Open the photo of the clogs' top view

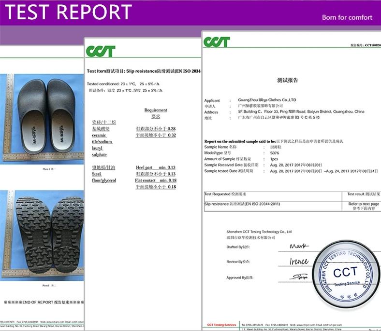tap(42, 119)
